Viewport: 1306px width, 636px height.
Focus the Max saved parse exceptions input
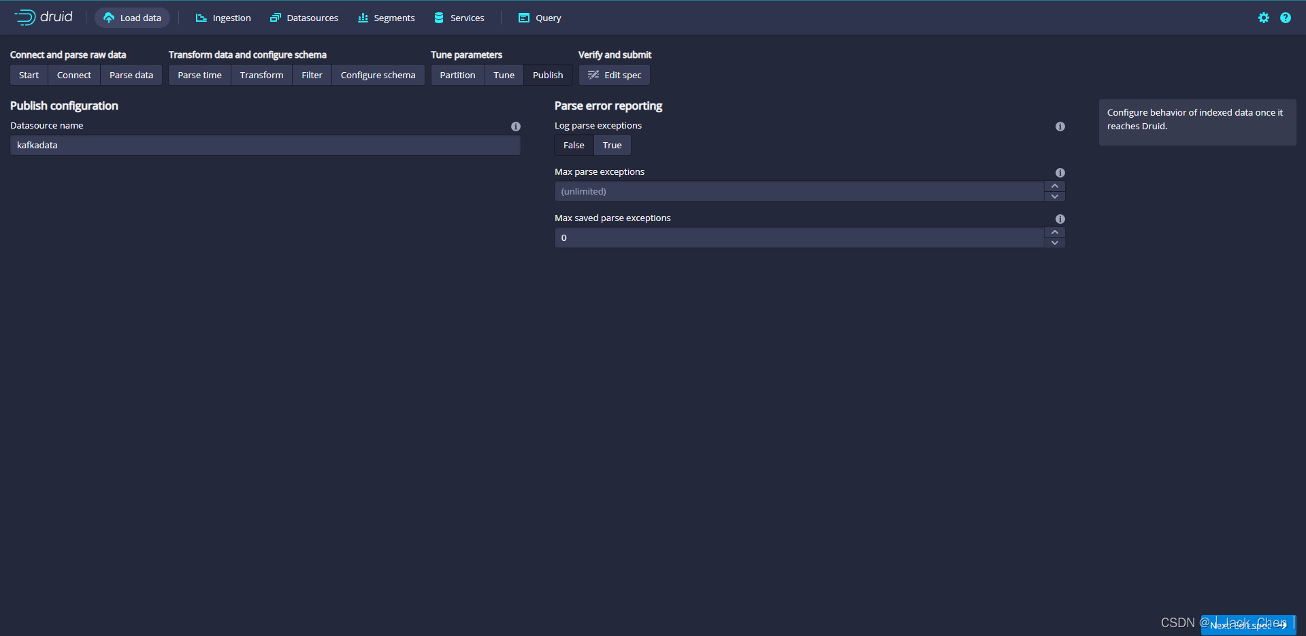tap(800, 237)
